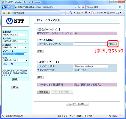Viewport: 126px width, 119px height.
Task: Click the red stop loading icon
Action: [x=83, y=7]
